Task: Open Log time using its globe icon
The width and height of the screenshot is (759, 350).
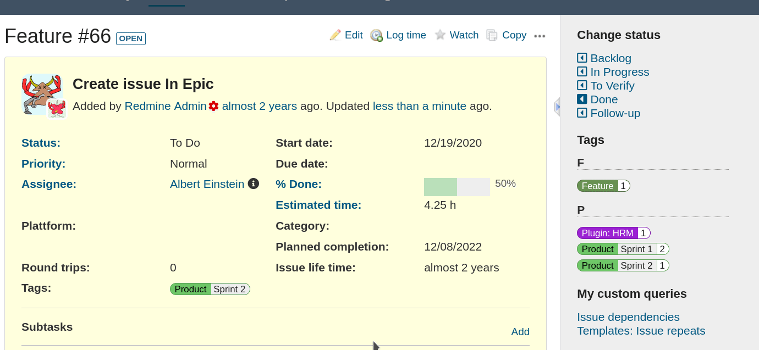Action: [x=377, y=35]
